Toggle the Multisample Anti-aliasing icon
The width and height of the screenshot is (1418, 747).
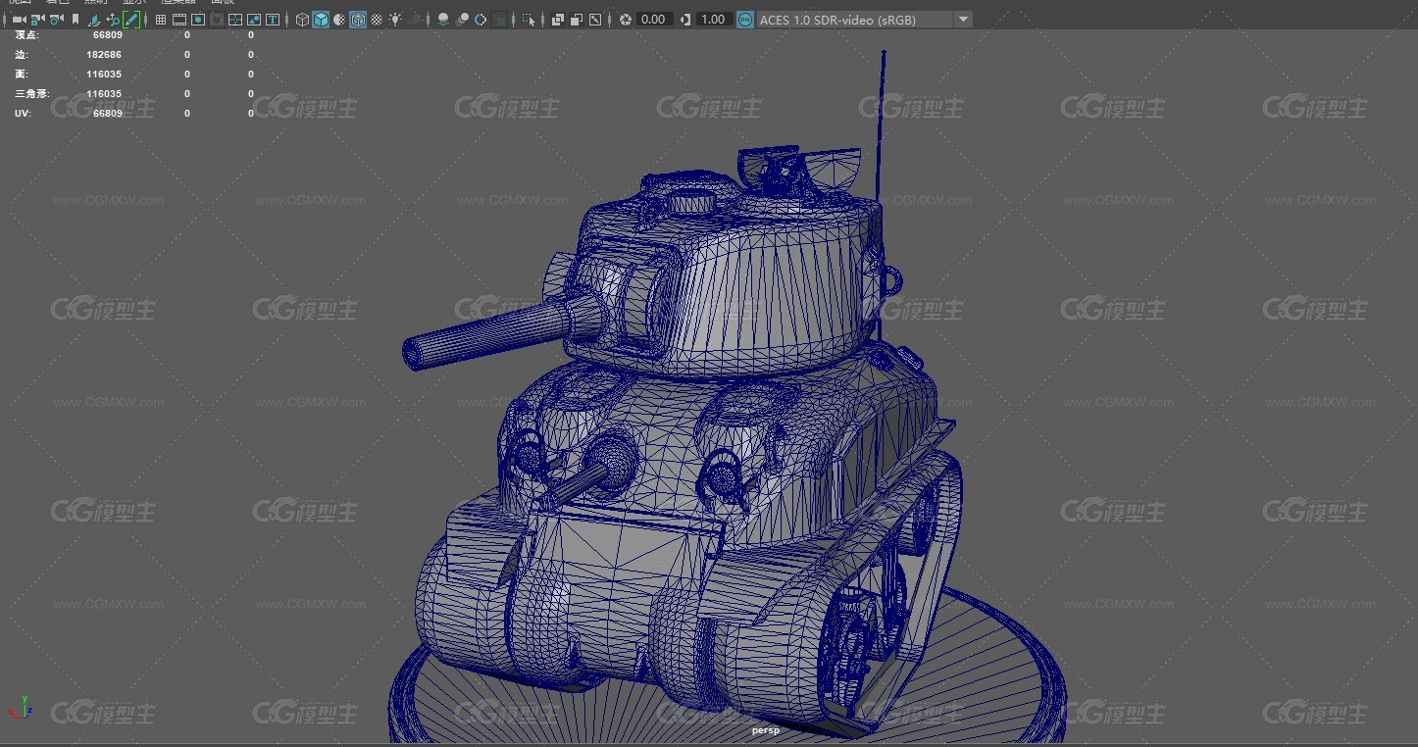click(481, 20)
